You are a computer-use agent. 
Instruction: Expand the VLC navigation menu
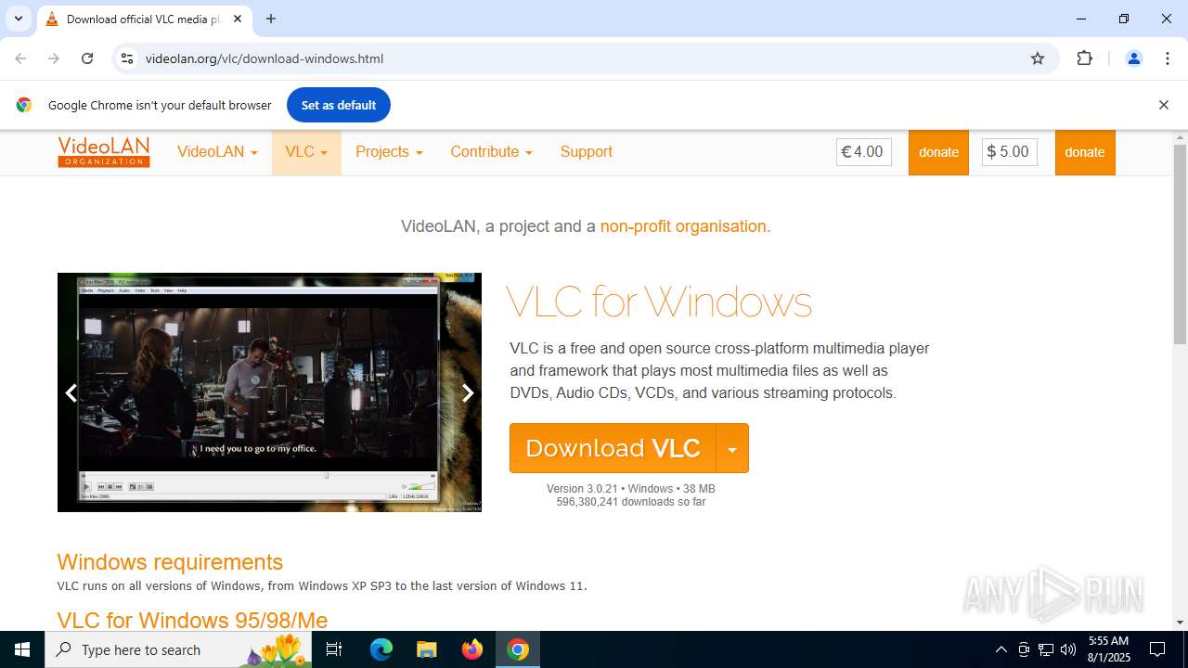306,152
